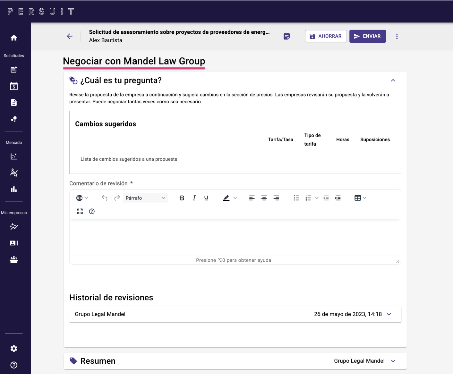Screen dimensions: 453x374
Task: Toggle fullscreen editor mode
Action: pyautogui.click(x=80, y=211)
